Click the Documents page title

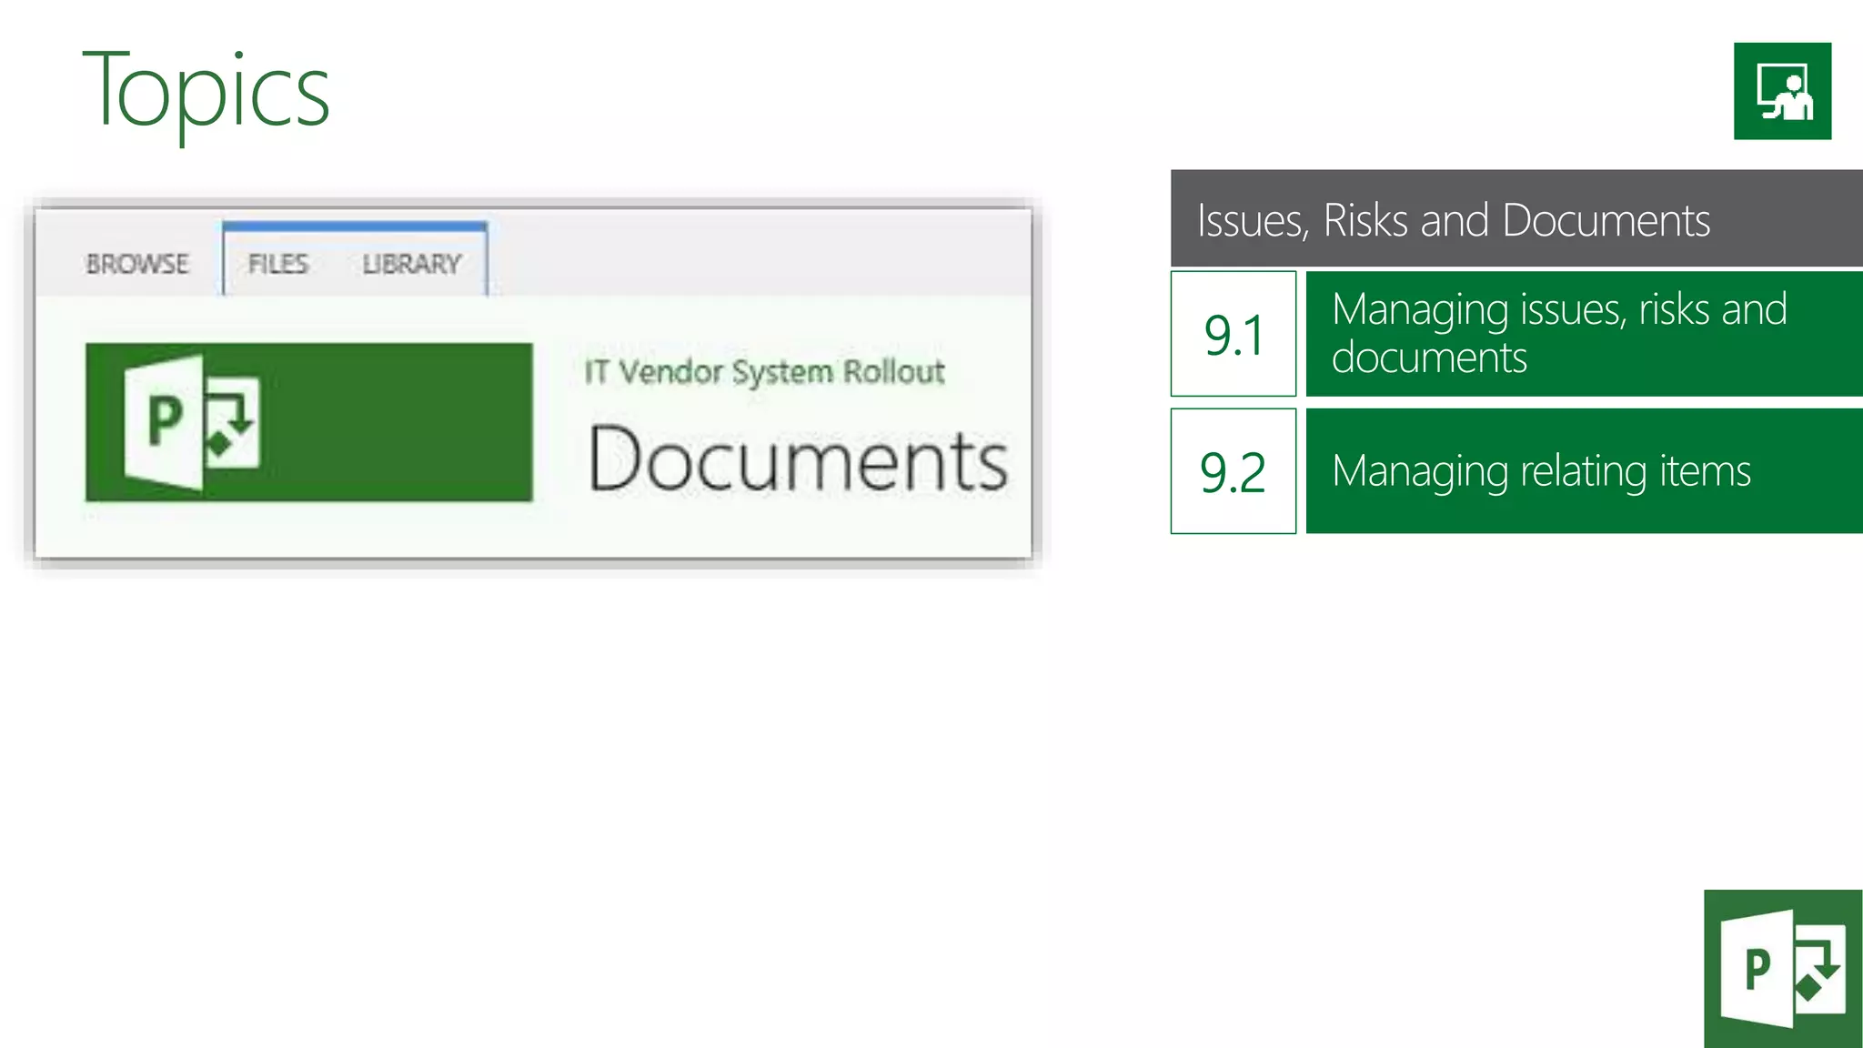click(x=799, y=458)
